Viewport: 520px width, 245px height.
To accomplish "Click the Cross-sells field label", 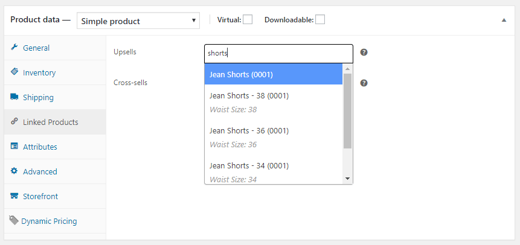I will (x=130, y=83).
